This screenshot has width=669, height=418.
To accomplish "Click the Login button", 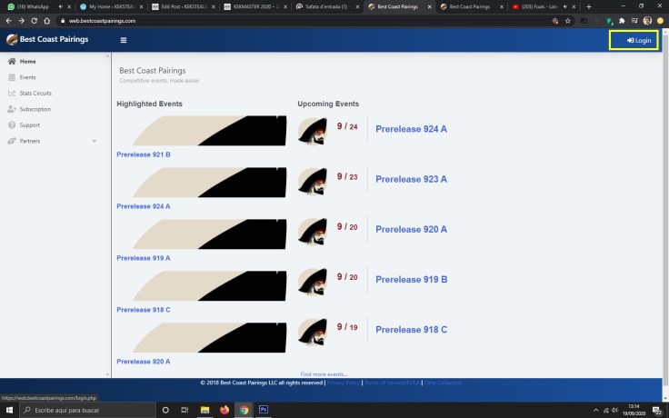I will [634, 40].
